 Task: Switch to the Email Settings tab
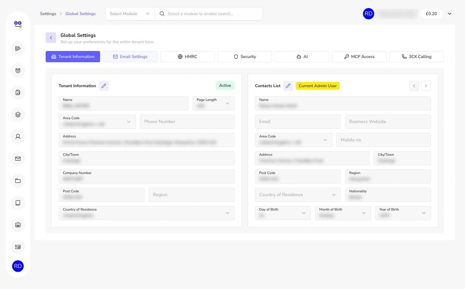[x=130, y=57]
